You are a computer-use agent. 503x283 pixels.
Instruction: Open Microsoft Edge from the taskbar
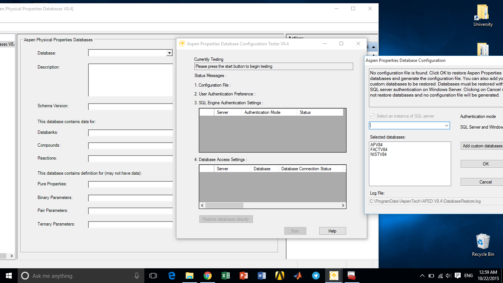[172, 276]
